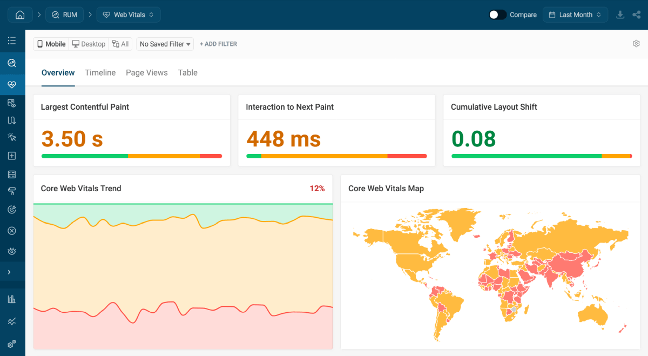Click the green segment of the LCP bar
The width and height of the screenshot is (648, 356).
point(85,156)
